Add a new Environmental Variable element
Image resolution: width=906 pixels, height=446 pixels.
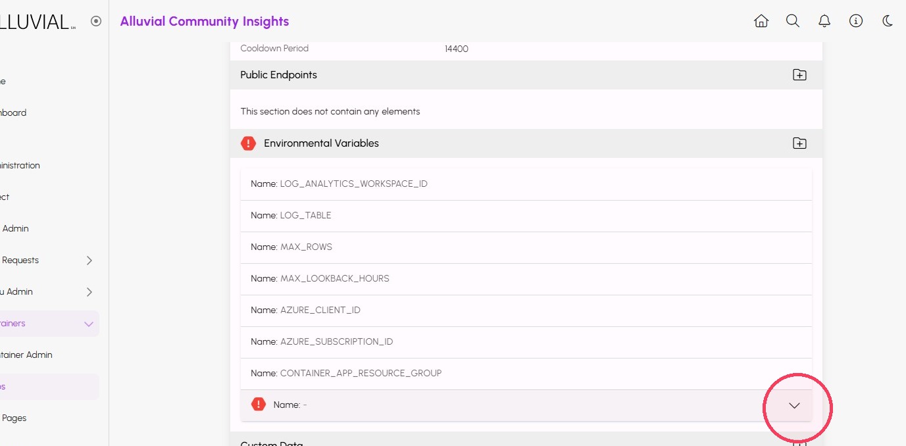click(x=799, y=143)
